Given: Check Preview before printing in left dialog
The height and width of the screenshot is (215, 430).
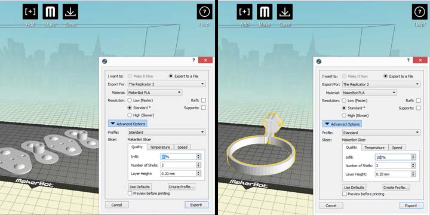Looking at the screenshot, I should click(130, 193).
